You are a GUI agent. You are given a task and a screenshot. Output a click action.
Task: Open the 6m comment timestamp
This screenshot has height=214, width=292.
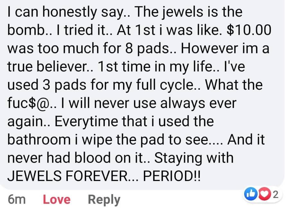coord(16,199)
